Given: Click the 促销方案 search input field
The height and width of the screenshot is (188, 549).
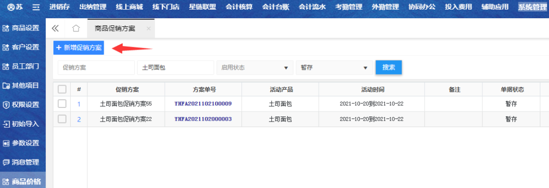Looking at the screenshot, I should [x=96, y=68].
